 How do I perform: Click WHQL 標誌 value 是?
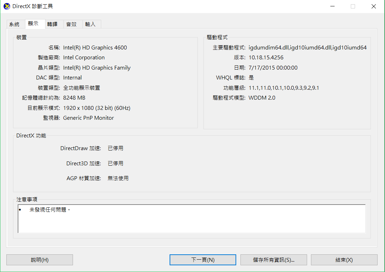pyautogui.click(x=251, y=77)
